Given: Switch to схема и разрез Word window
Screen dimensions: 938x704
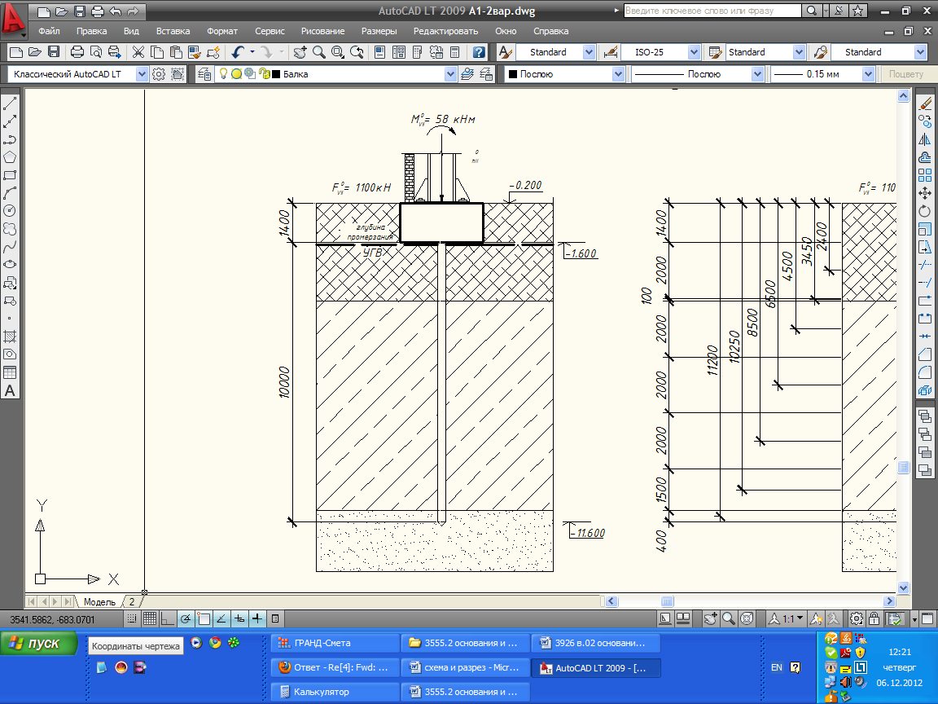Looking at the screenshot, I should pyautogui.click(x=466, y=667).
